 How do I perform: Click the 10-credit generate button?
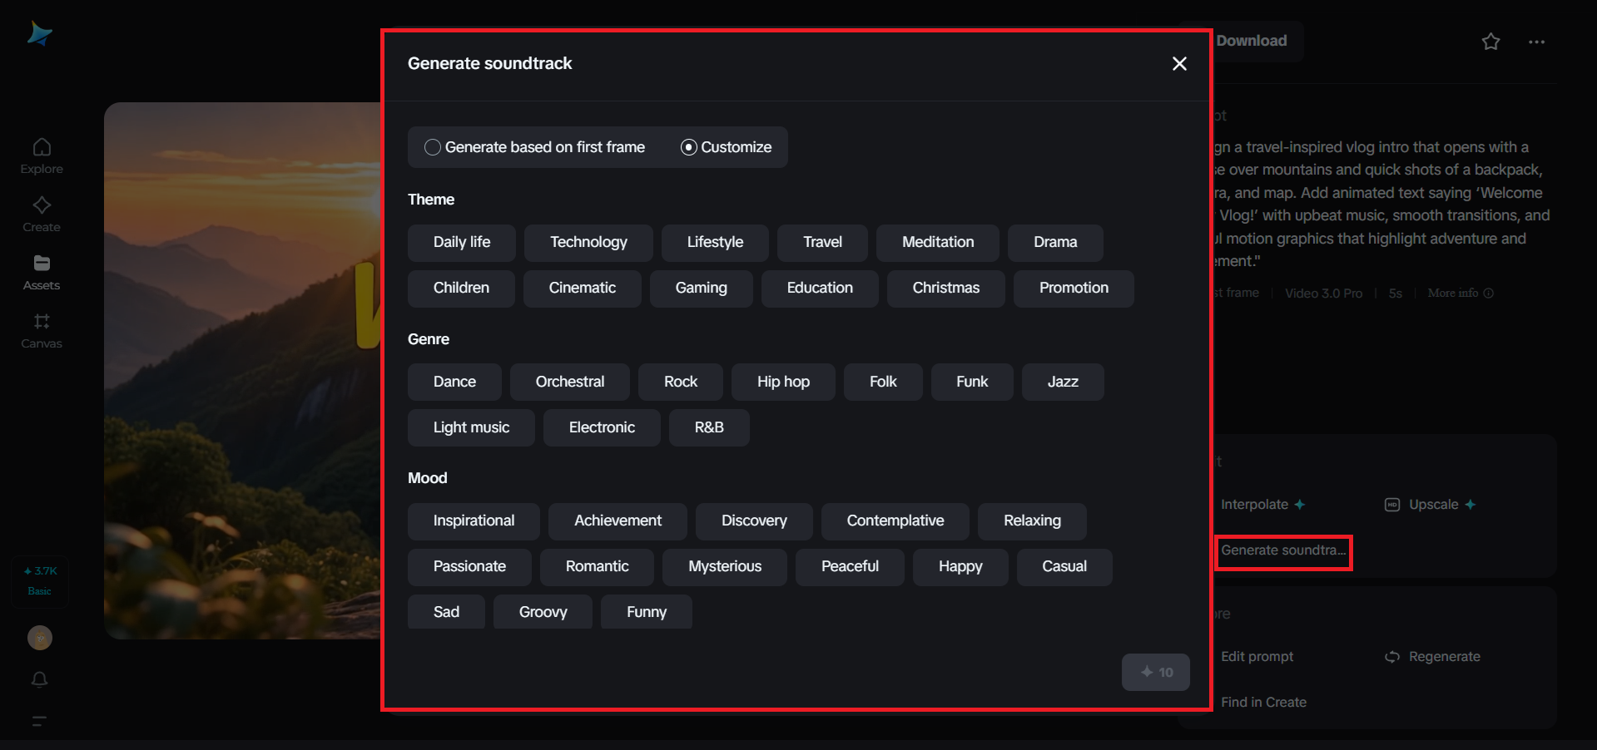pos(1155,672)
